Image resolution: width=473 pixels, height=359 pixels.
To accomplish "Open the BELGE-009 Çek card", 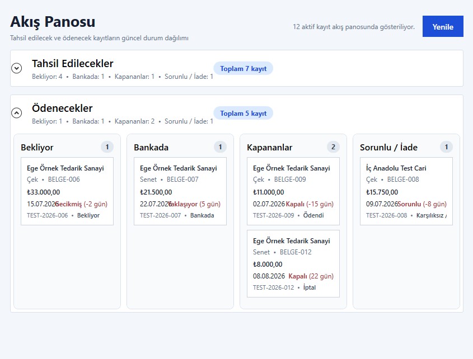I will tap(293, 191).
